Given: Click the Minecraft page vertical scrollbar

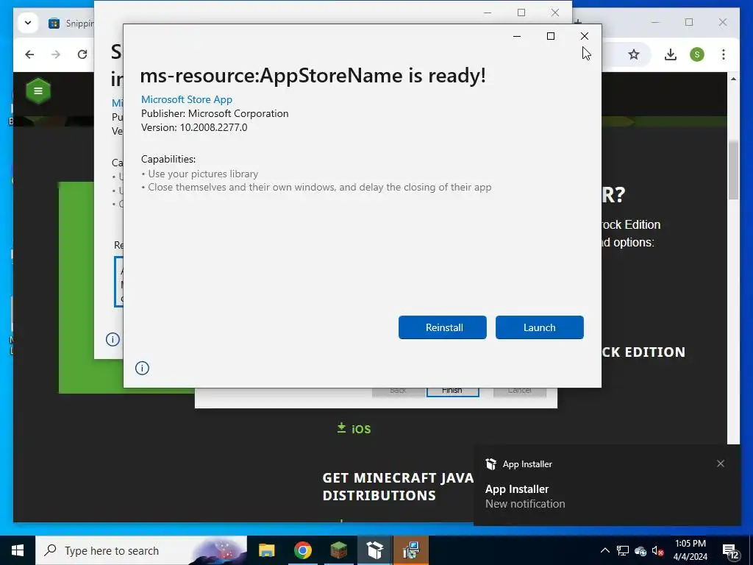Looking at the screenshot, I should (x=733, y=170).
